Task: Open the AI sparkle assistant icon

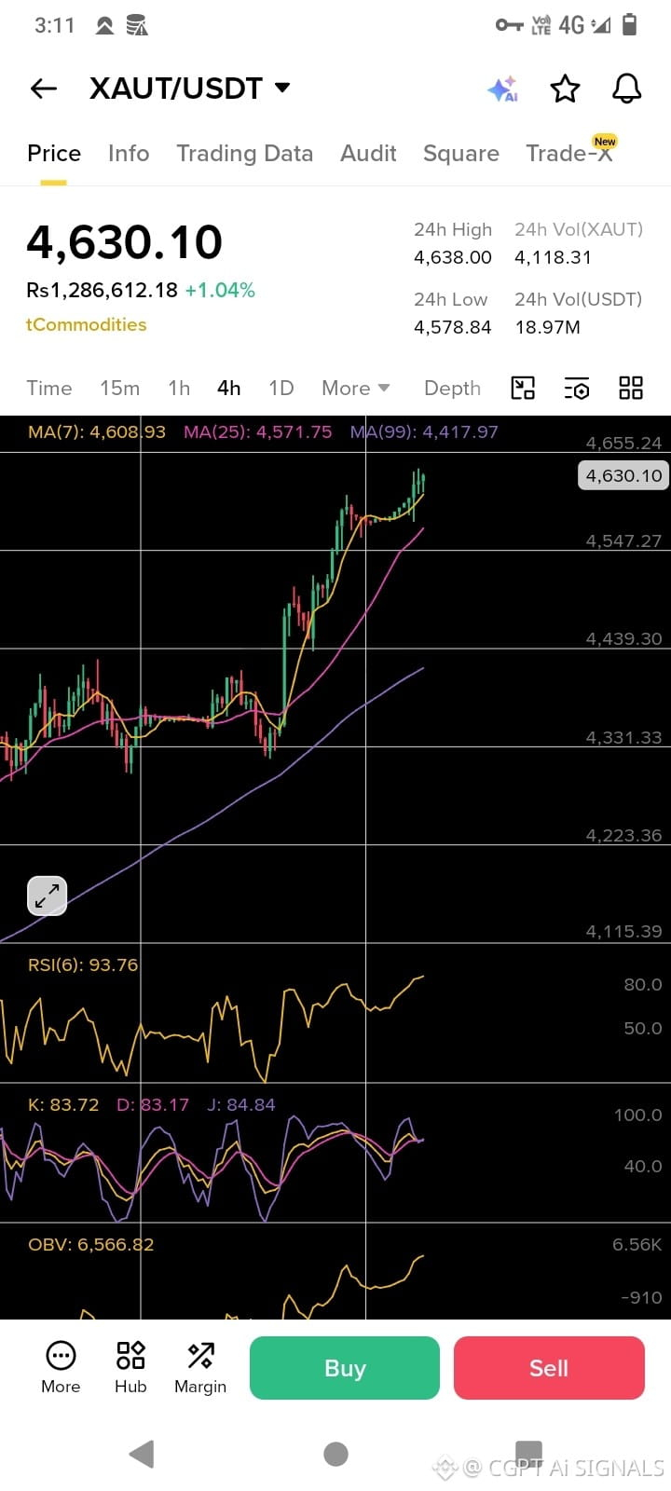Action: pyautogui.click(x=502, y=89)
